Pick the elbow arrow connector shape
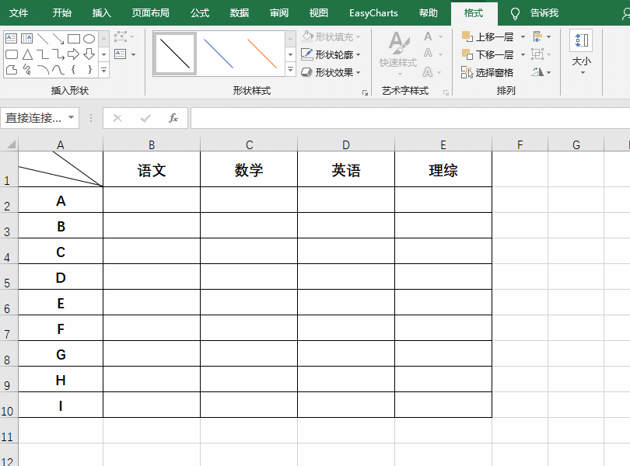 click(58, 54)
